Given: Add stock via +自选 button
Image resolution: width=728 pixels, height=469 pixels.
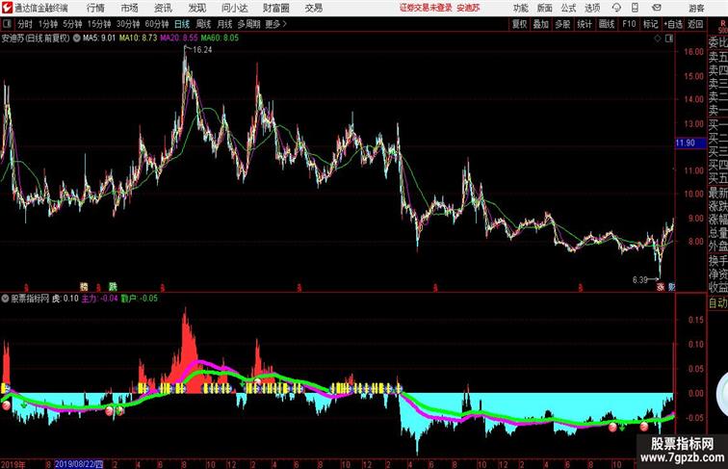Looking at the screenshot, I should point(673,24).
